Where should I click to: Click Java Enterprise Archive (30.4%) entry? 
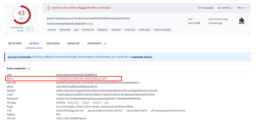point(105,111)
